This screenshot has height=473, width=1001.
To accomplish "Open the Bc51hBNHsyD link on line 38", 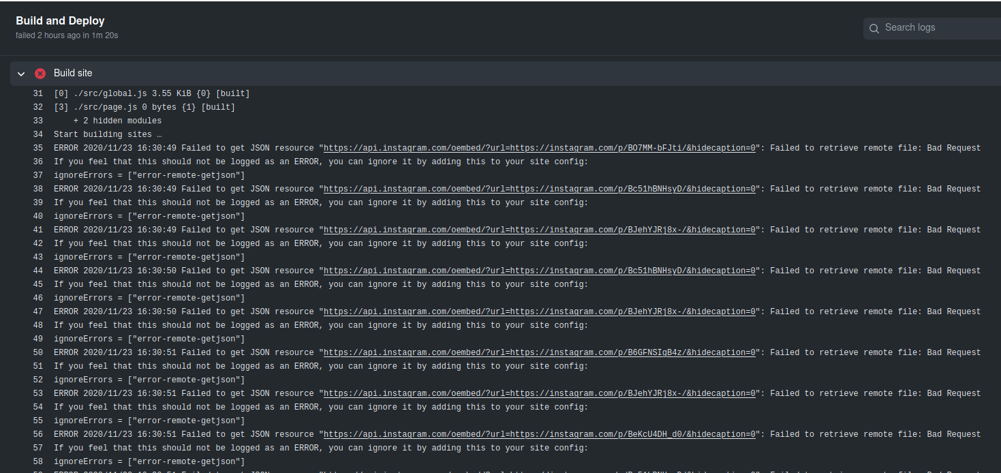I will coord(539,189).
